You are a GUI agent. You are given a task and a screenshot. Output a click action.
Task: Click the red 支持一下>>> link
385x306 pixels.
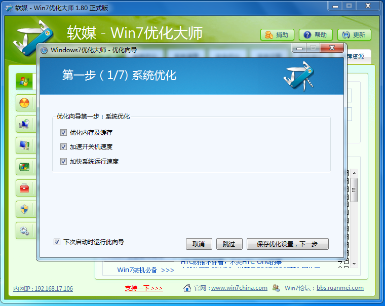pyautogui.click(x=144, y=288)
